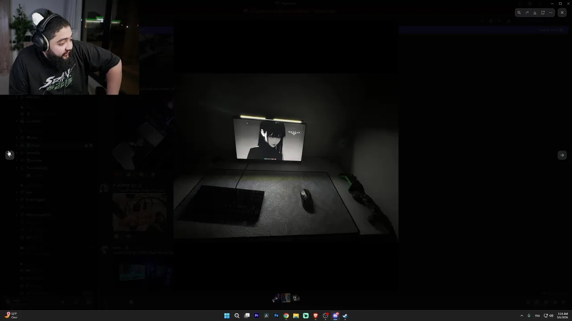572x321 pixels.
Task: Close the image viewer with the X button
Action: coord(562,12)
